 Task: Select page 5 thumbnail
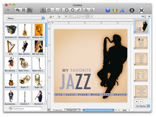tap(141, 92)
